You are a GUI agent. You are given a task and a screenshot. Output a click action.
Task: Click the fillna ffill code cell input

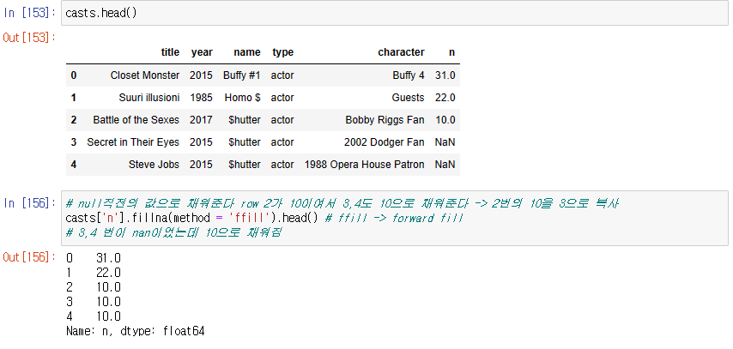tap(395, 218)
